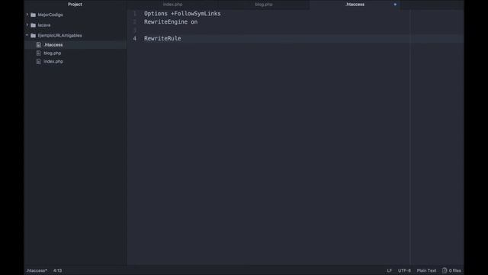Click the .htaccess file icon in tree
The image size is (488, 275).
[x=39, y=45]
